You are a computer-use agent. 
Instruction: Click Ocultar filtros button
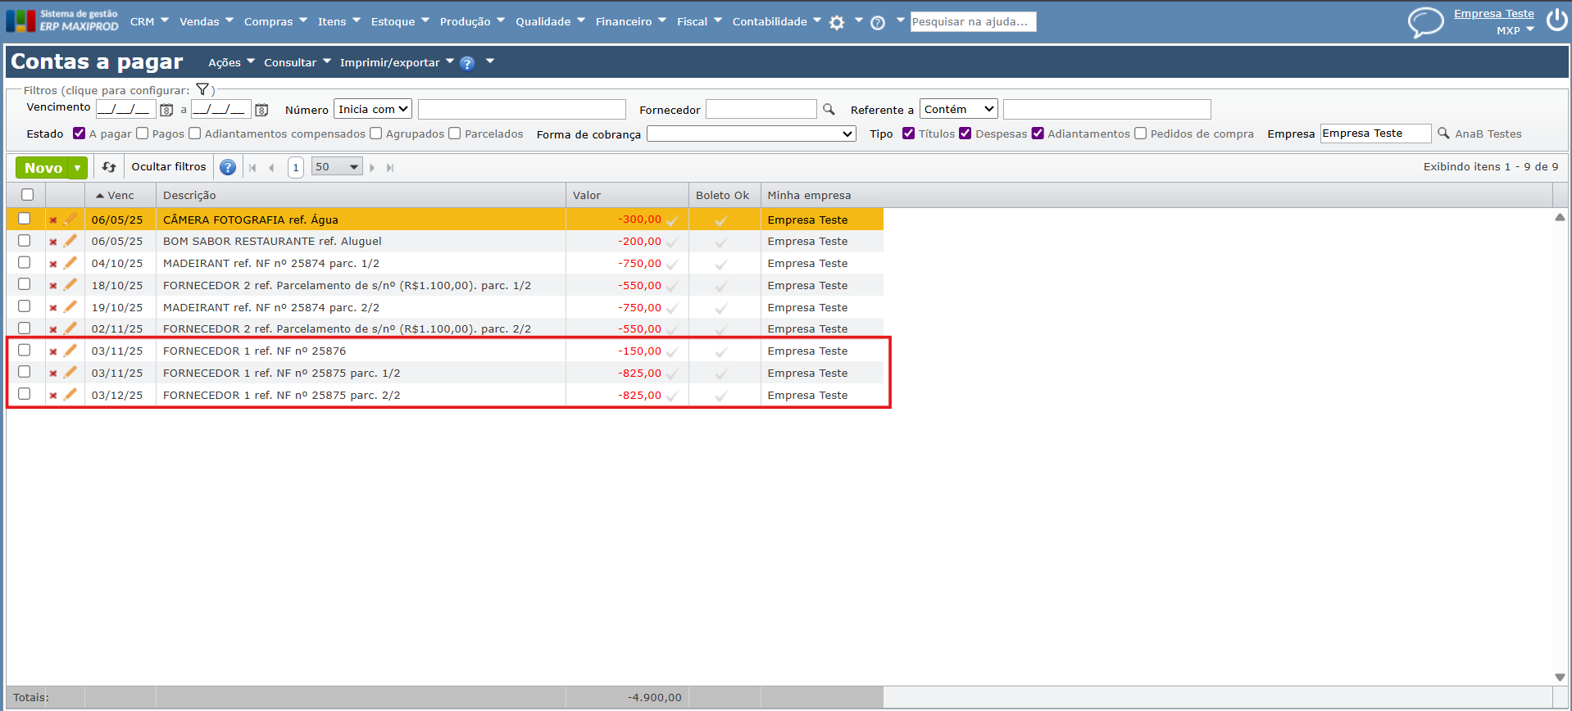[169, 167]
